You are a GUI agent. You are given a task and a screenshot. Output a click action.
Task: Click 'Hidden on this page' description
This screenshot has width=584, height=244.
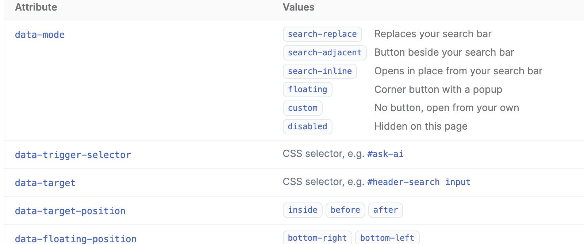[x=421, y=126]
